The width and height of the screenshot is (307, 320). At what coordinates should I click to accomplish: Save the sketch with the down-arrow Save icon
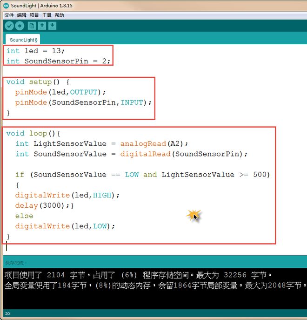click(53, 26)
